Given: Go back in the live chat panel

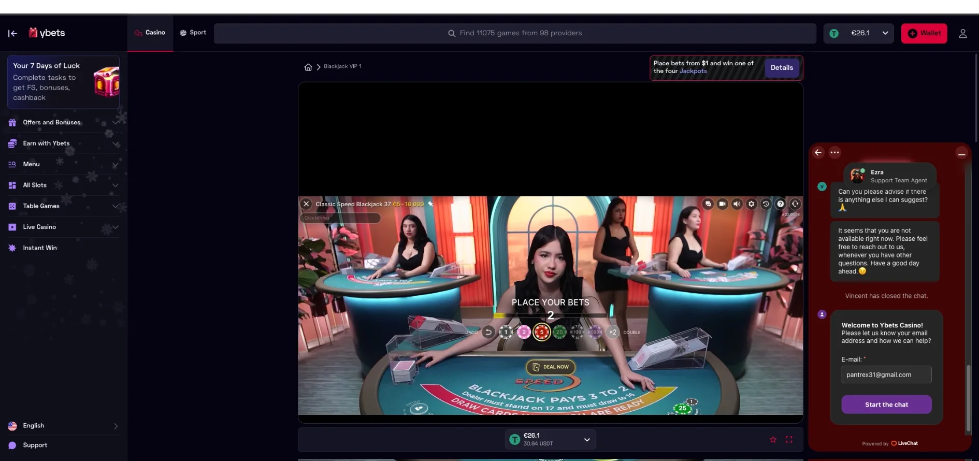Looking at the screenshot, I should coord(818,152).
